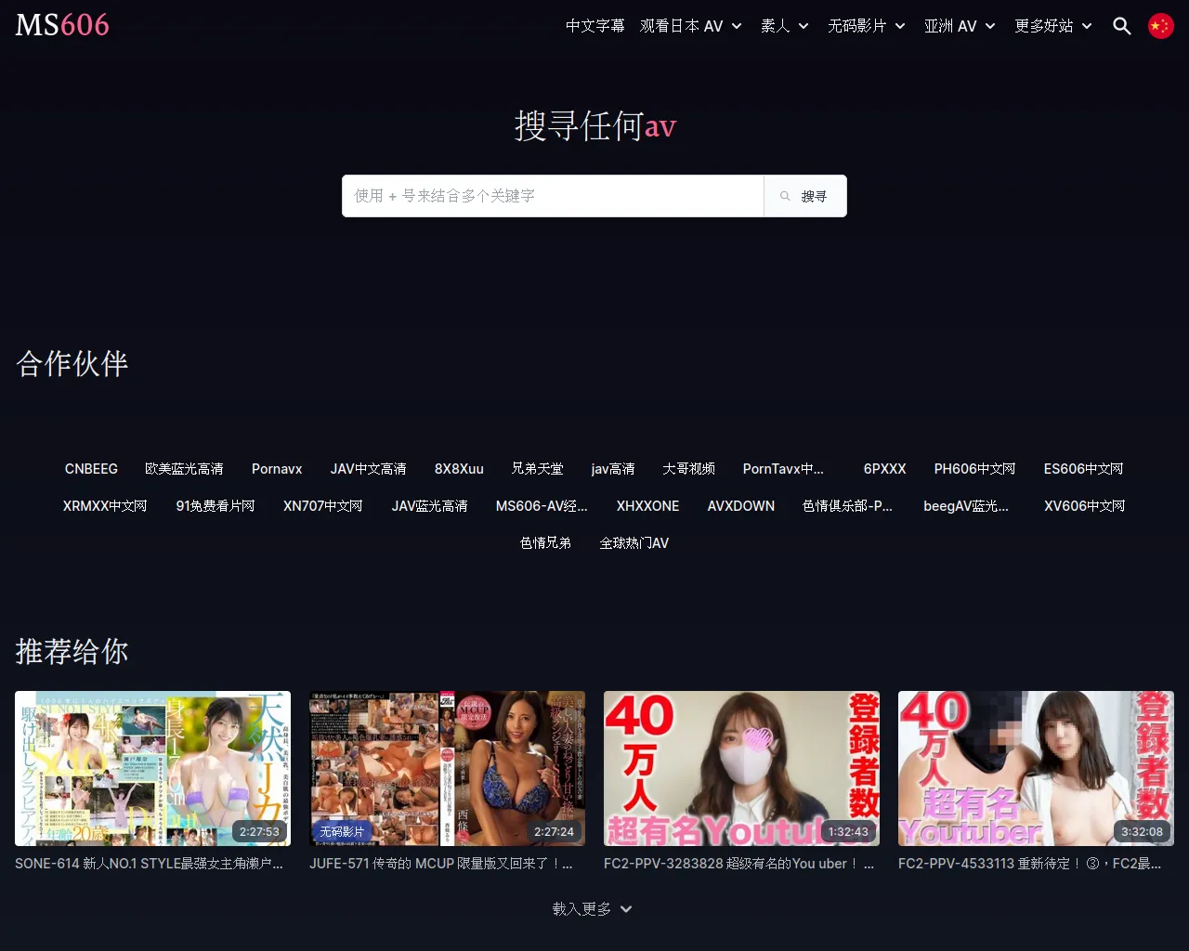
Task: Open the CNBEEG partner link
Action: point(91,469)
